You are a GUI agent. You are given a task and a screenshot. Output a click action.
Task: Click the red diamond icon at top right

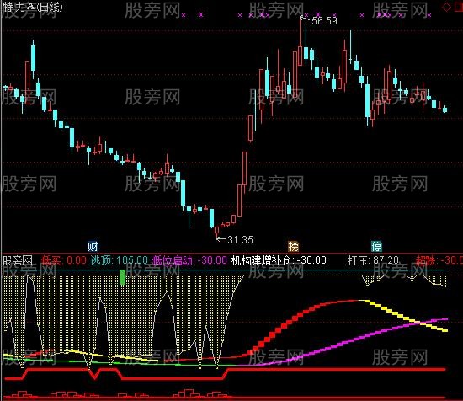pyautogui.click(x=447, y=7)
